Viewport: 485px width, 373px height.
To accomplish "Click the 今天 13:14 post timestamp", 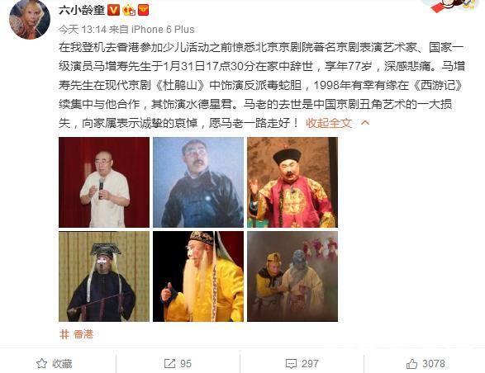I will point(83,30).
